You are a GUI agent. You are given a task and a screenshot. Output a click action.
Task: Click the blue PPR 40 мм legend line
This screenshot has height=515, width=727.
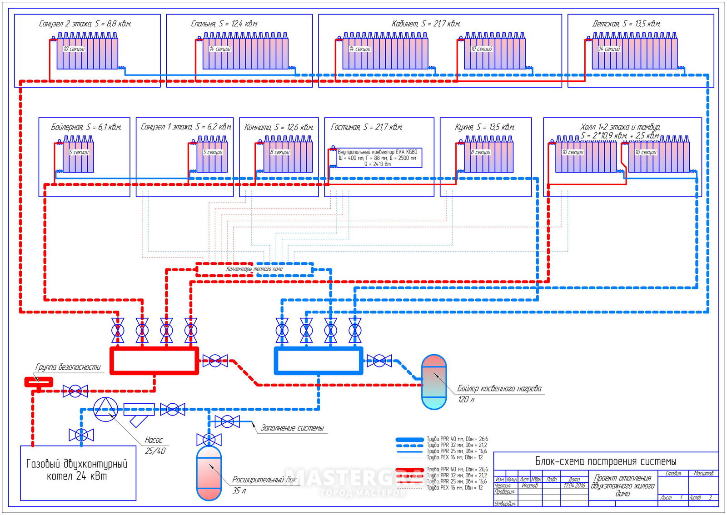pyautogui.click(x=409, y=440)
